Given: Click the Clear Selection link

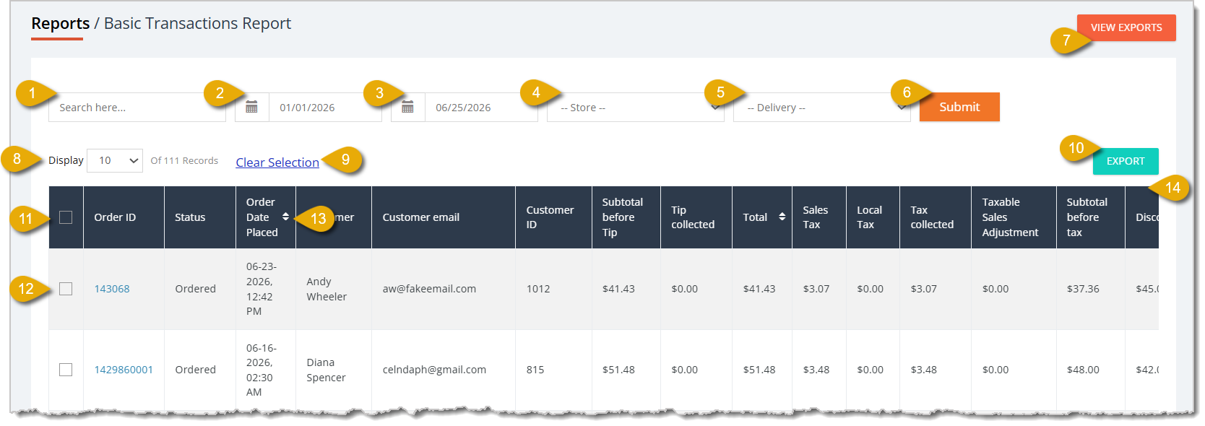Looking at the screenshot, I should 277,162.
